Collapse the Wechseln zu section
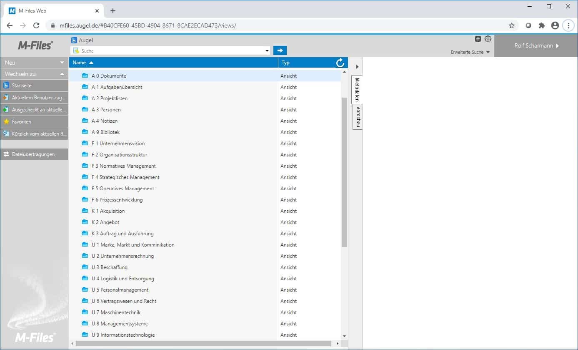The width and height of the screenshot is (578, 350). coord(62,74)
